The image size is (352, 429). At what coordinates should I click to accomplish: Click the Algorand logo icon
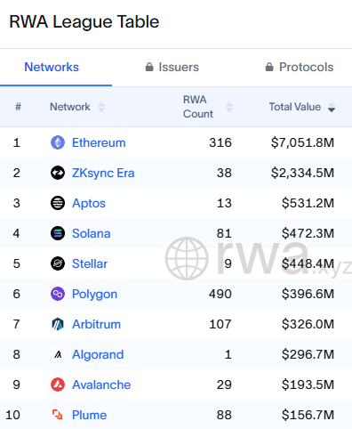pos(58,354)
